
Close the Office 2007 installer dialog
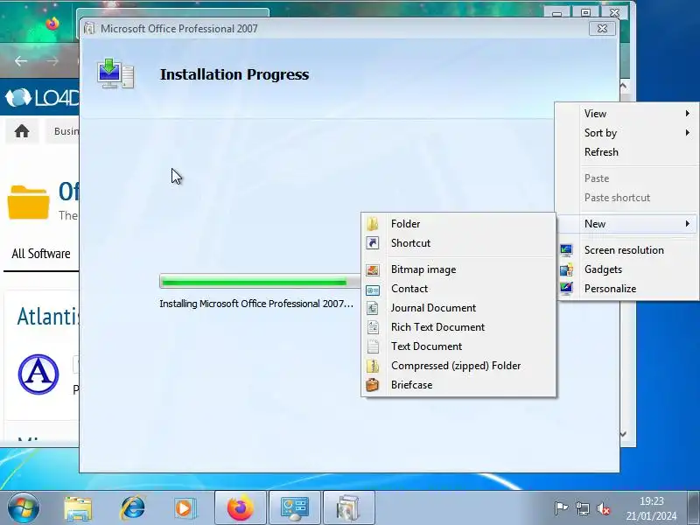pos(602,29)
